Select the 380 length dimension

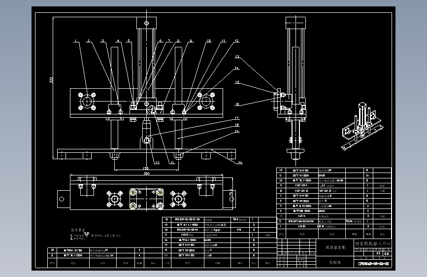pyautogui.click(x=146, y=173)
